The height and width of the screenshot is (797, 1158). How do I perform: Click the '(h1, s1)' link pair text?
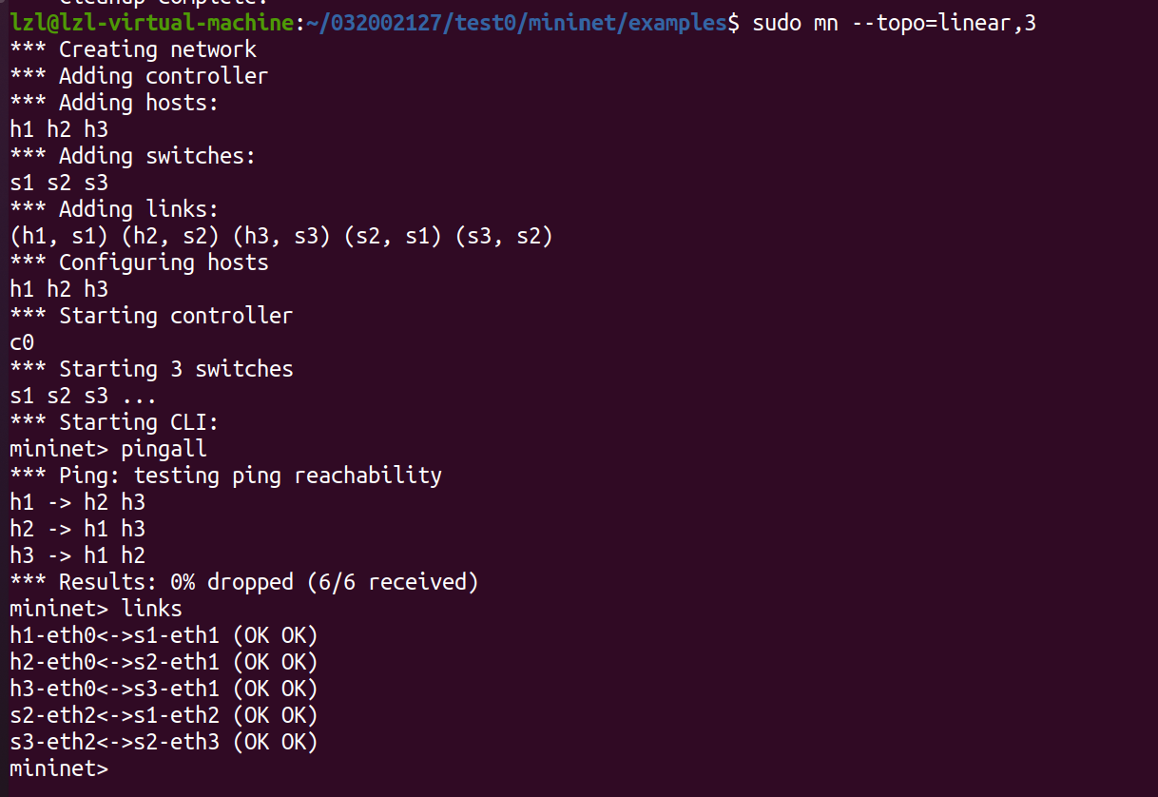click(x=59, y=236)
